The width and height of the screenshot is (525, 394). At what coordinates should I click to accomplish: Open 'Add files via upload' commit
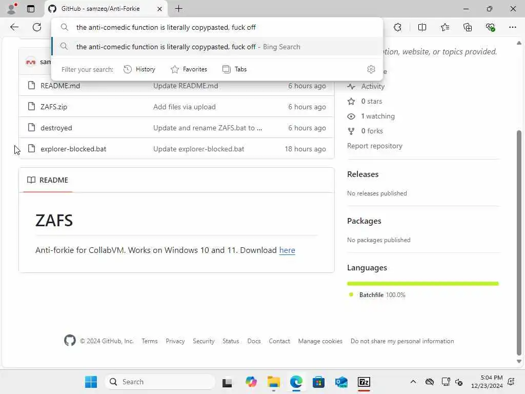[x=185, y=107]
